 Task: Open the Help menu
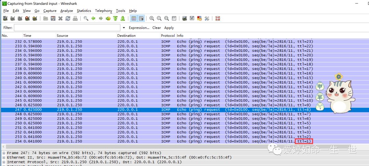point(133,11)
